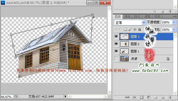Switch to the 通道 tab

127,17
